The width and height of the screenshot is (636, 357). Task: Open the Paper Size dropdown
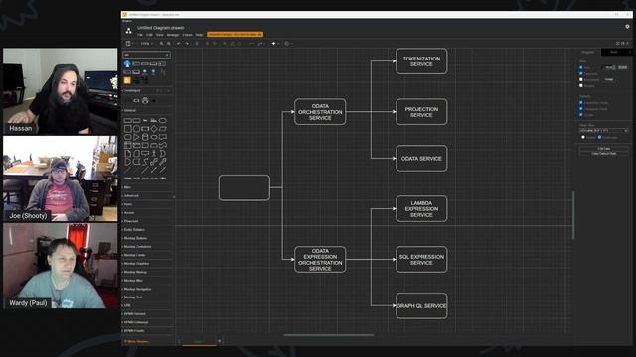coord(603,130)
